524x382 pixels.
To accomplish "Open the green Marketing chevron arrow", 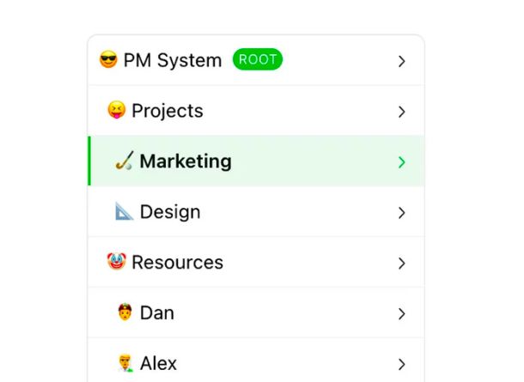I will coord(402,162).
